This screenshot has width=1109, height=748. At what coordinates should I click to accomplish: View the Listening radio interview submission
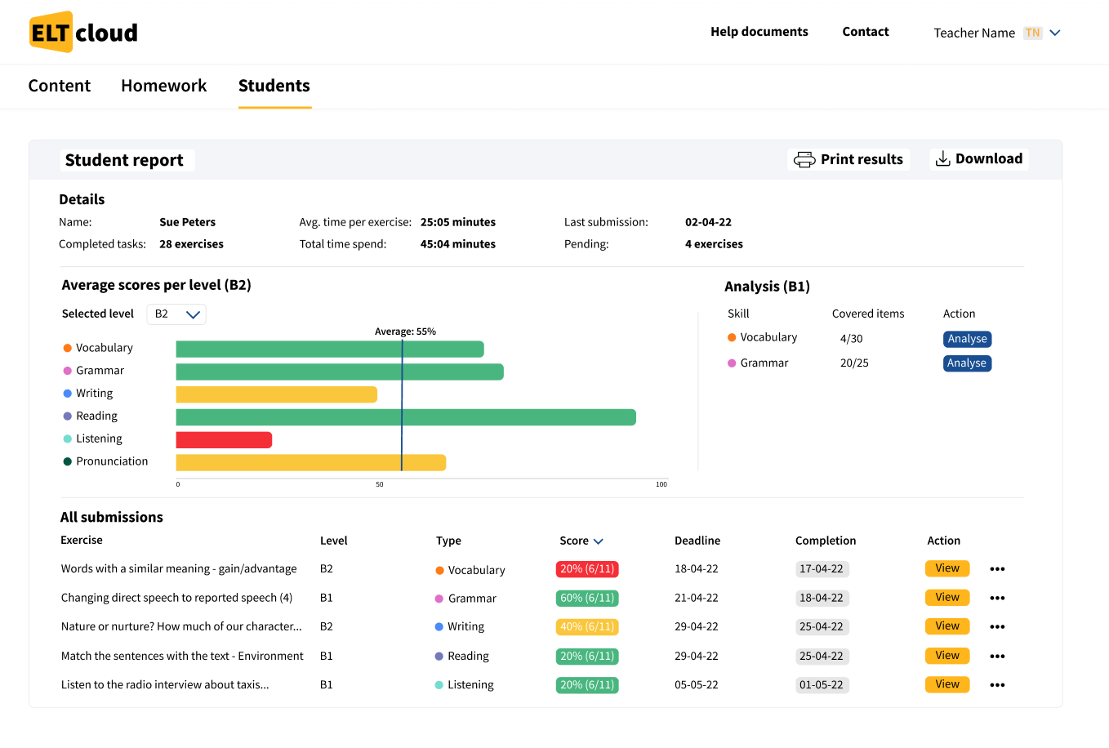tap(947, 684)
